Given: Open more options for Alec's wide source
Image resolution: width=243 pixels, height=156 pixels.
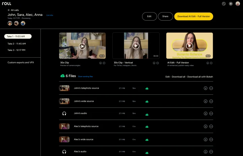Looking at the screenshot, I should [x=211, y=139].
